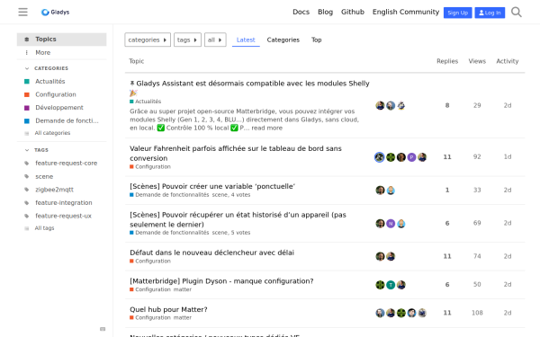The height and width of the screenshot is (337, 540).
Task: Click matter tag under Quel hub topic
Action: pyautogui.click(x=183, y=318)
